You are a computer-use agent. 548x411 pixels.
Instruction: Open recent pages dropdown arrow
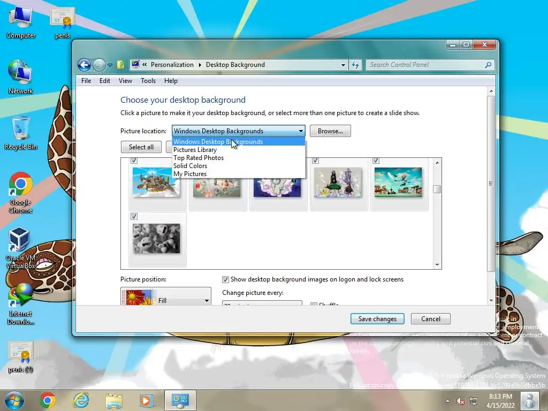(x=110, y=65)
